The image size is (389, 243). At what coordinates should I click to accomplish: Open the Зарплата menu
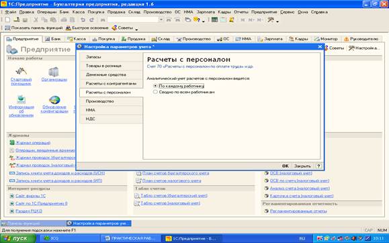pyautogui.click(x=206, y=12)
